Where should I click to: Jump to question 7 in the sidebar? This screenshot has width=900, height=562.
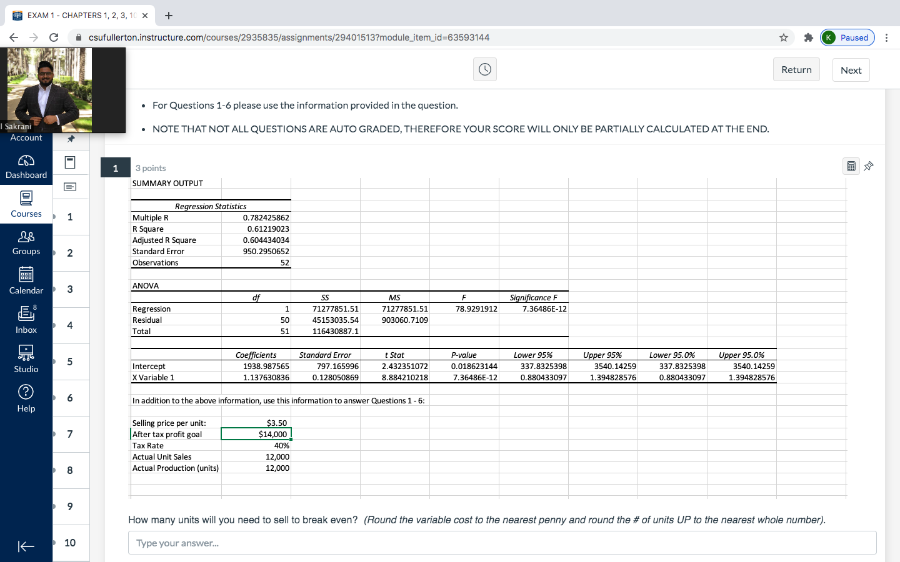click(x=70, y=434)
